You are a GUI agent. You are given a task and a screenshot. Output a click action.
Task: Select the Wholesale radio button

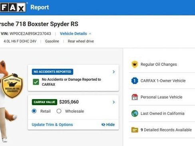point(59,111)
